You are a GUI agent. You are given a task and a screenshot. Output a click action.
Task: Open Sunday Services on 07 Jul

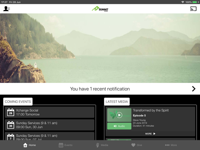50,136
